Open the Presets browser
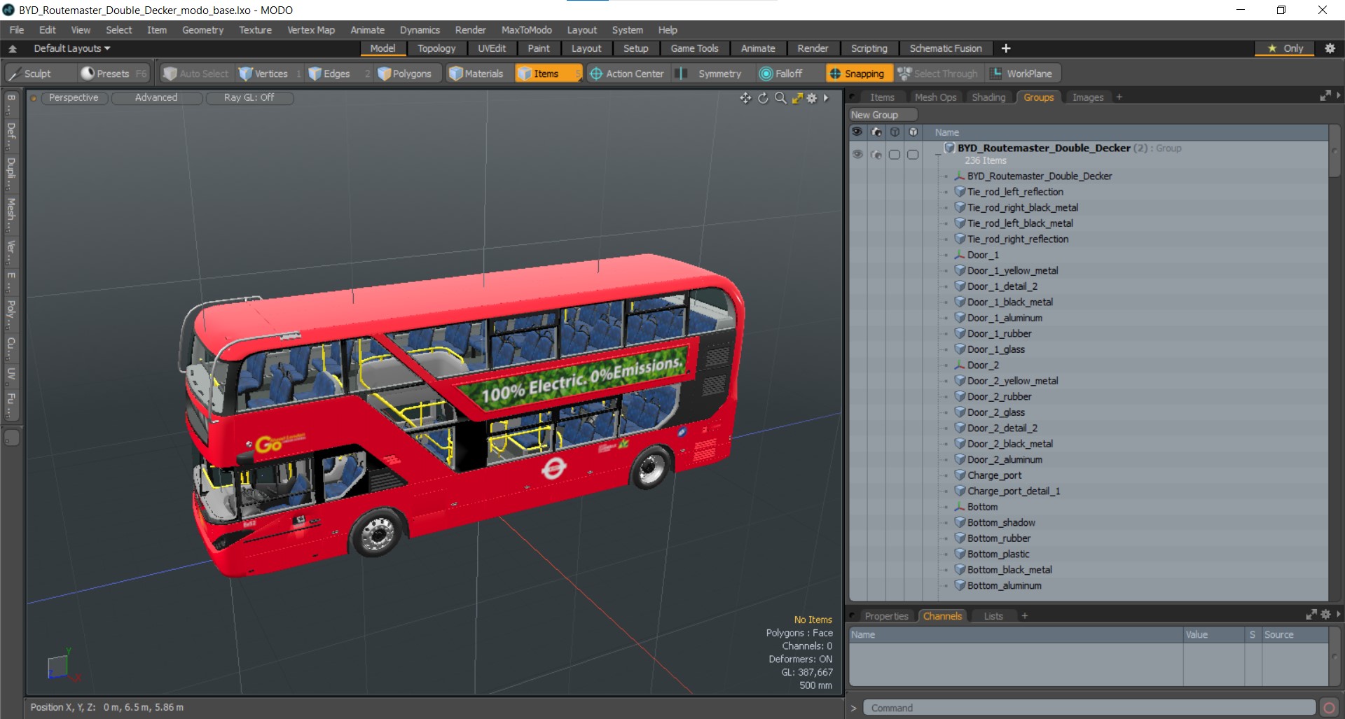 tap(113, 74)
